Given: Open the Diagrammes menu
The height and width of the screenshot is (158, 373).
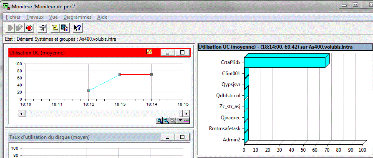Looking at the screenshot, I should [77, 17].
